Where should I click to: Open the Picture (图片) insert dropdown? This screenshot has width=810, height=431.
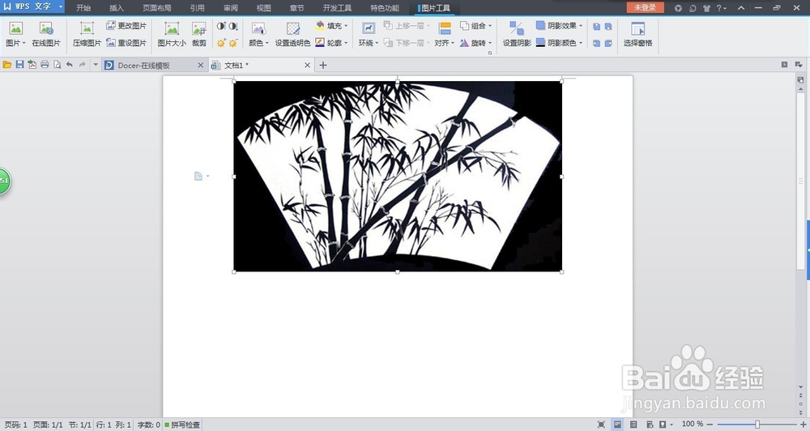pyautogui.click(x=15, y=43)
